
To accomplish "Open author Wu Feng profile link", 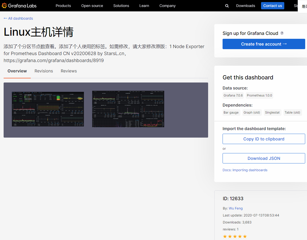I will point(236,208).
